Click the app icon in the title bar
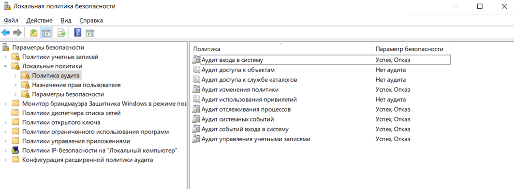 click(7, 6)
